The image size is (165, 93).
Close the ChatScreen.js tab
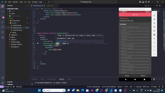point(44,6)
